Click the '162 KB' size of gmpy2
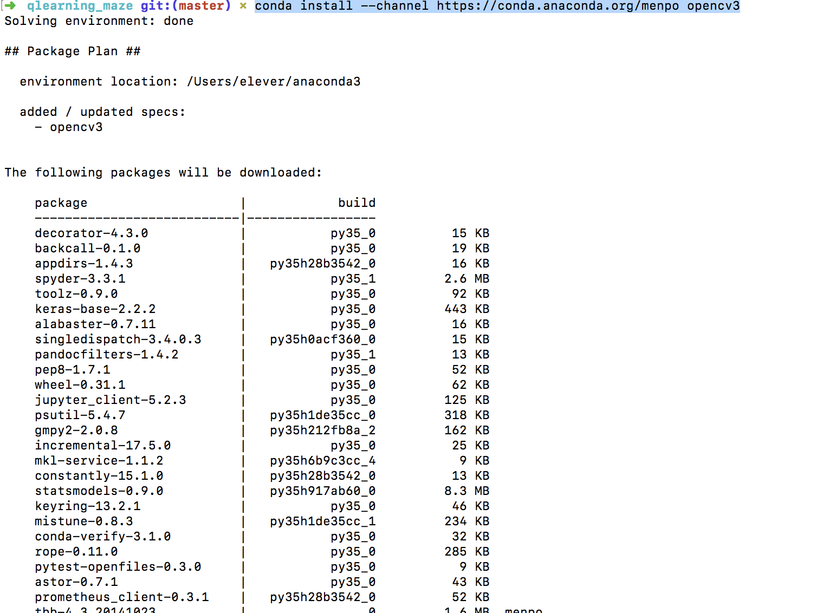This screenshot has height=613, width=829. click(x=467, y=431)
